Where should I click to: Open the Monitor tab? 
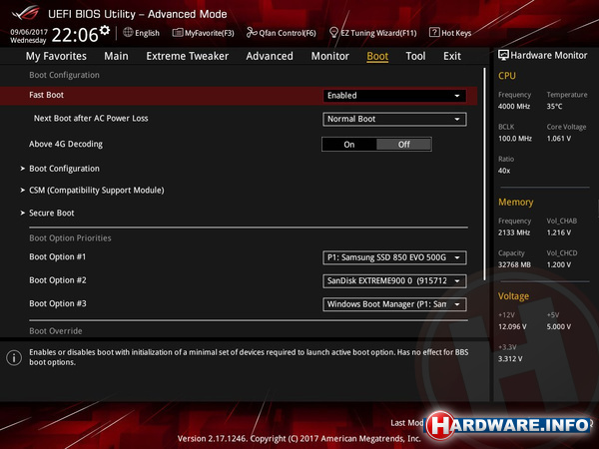point(330,56)
